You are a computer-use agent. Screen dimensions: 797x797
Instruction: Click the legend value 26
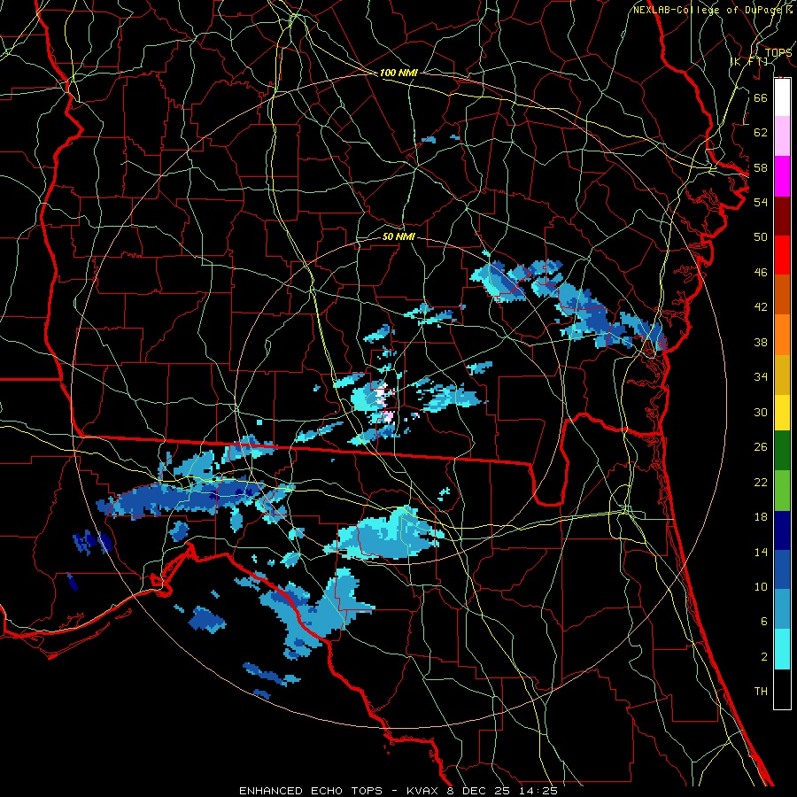pyautogui.click(x=761, y=447)
